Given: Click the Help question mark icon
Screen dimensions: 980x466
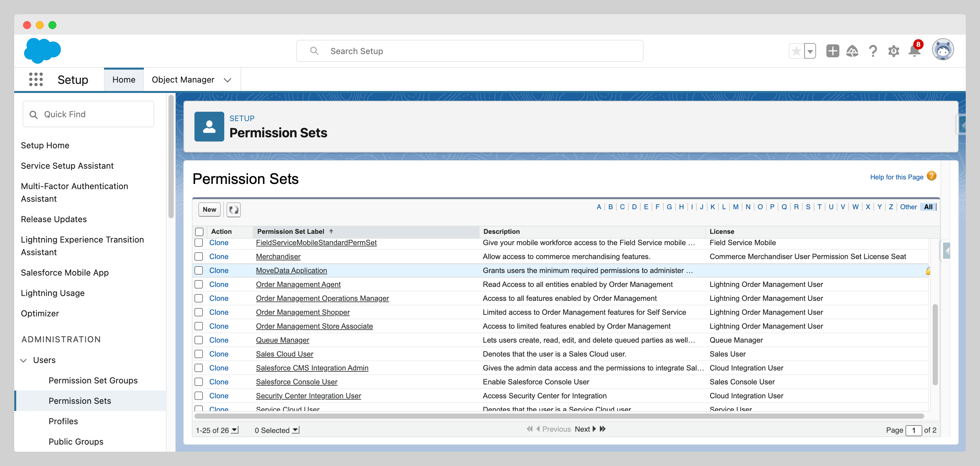Looking at the screenshot, I should click(x=873, y=51).
